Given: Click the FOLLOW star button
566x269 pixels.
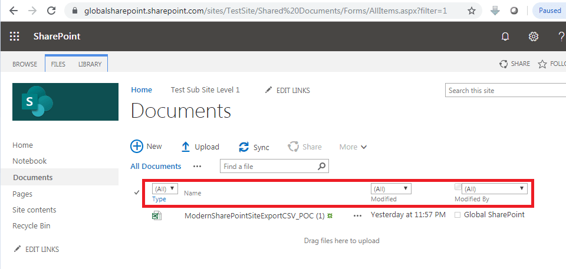Looking at the screenshot, I should coord(552,64).
